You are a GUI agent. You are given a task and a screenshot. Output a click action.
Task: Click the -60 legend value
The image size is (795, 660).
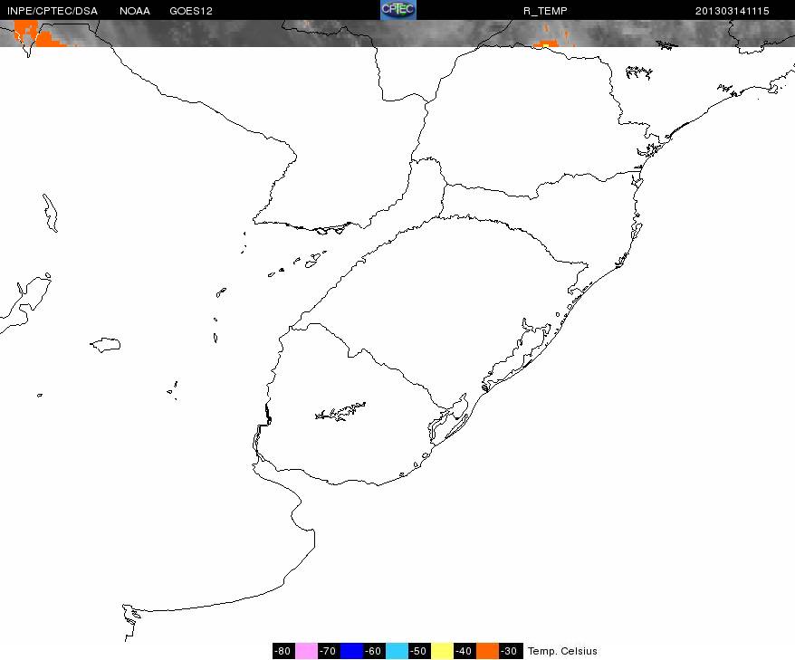pyautogui.click(x=374, y=651)
